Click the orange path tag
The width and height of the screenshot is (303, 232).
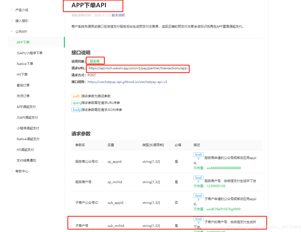coord(76,96)
